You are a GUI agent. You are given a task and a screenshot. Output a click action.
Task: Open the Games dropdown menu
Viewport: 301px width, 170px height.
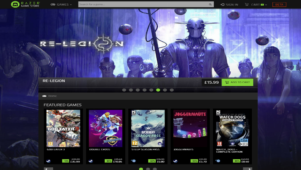61,4
